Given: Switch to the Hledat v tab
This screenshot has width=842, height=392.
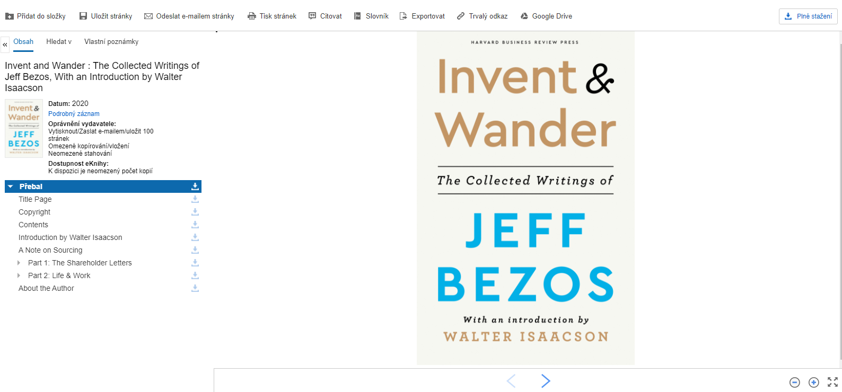Looking at the screenshot, I should click(59, 41).
